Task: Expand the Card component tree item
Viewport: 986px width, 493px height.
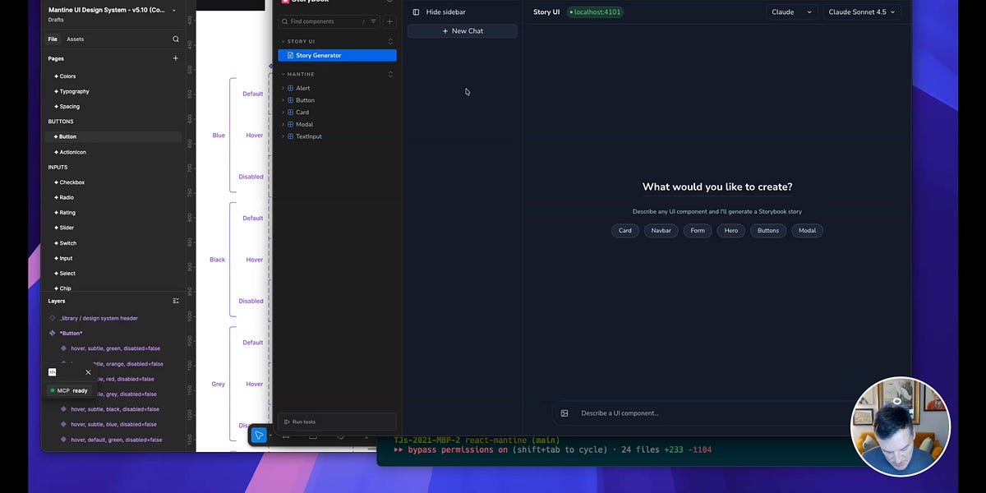Action: click(283, 112)
